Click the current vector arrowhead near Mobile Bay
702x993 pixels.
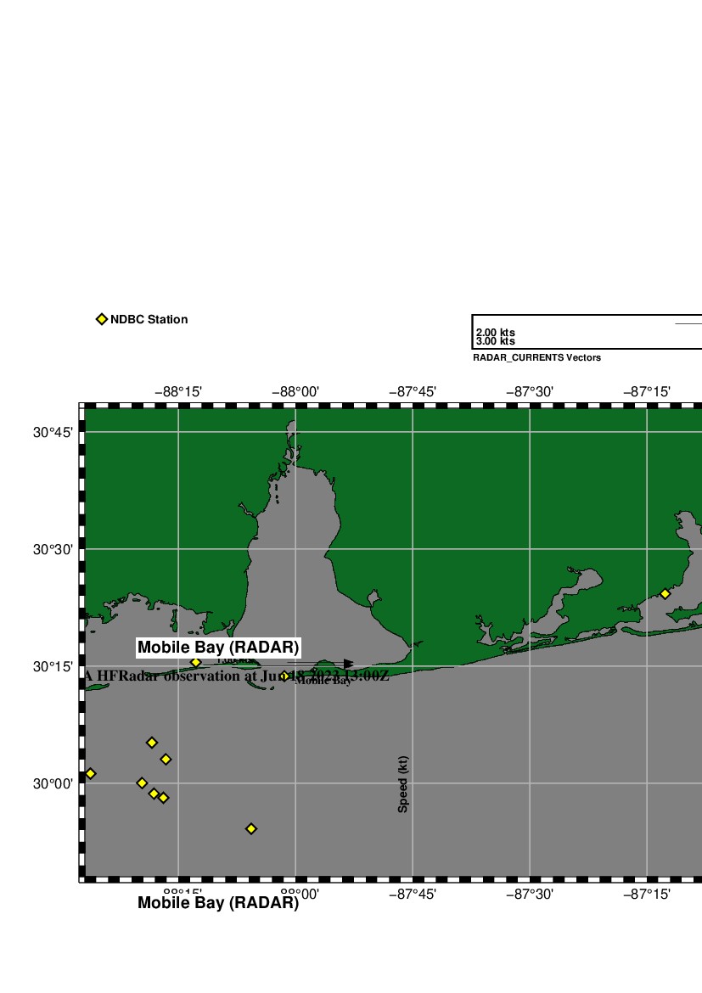pyautogui.click(x=348, y=664)
